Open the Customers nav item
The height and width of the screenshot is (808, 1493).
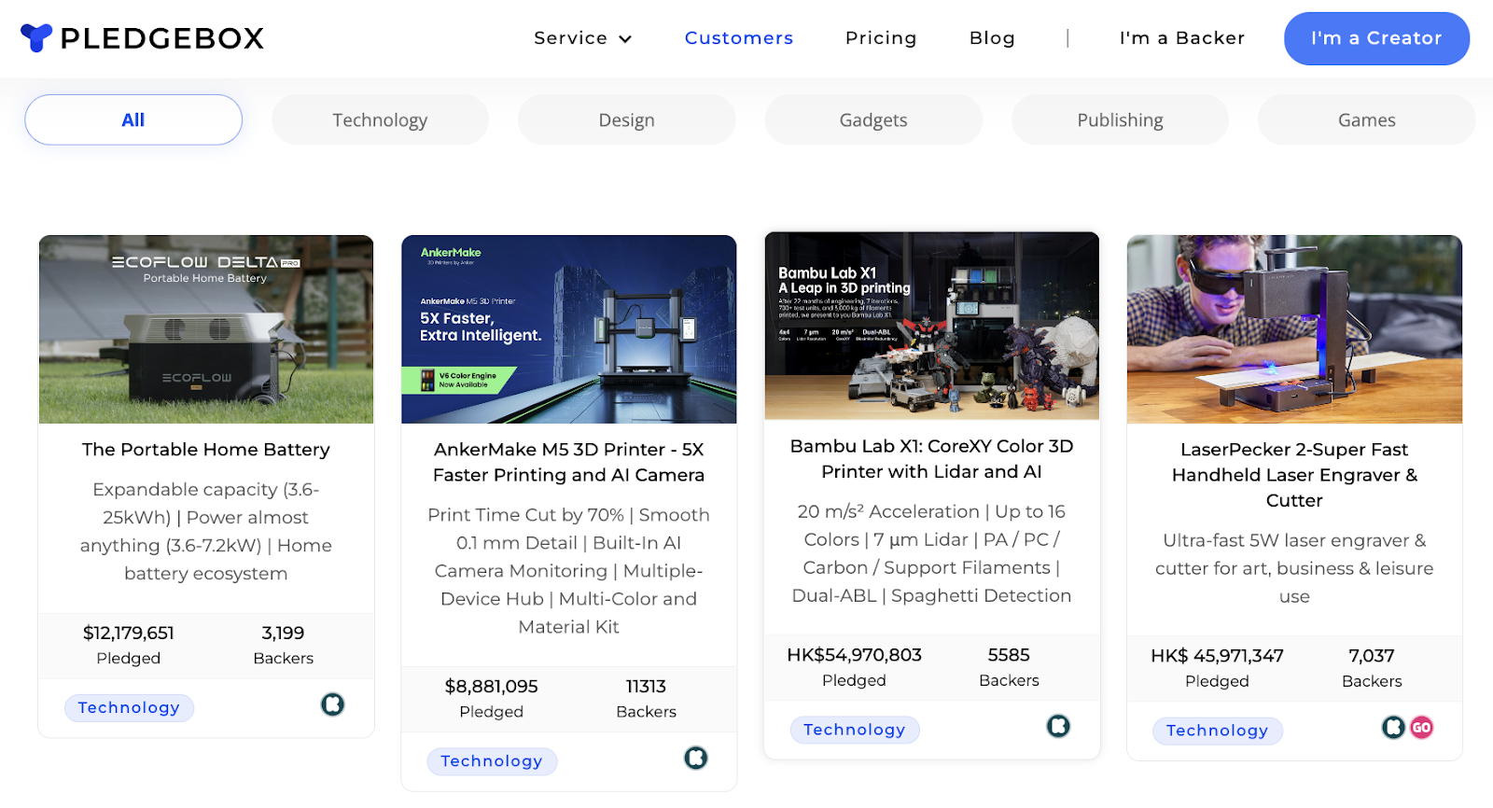coord(738,38)
